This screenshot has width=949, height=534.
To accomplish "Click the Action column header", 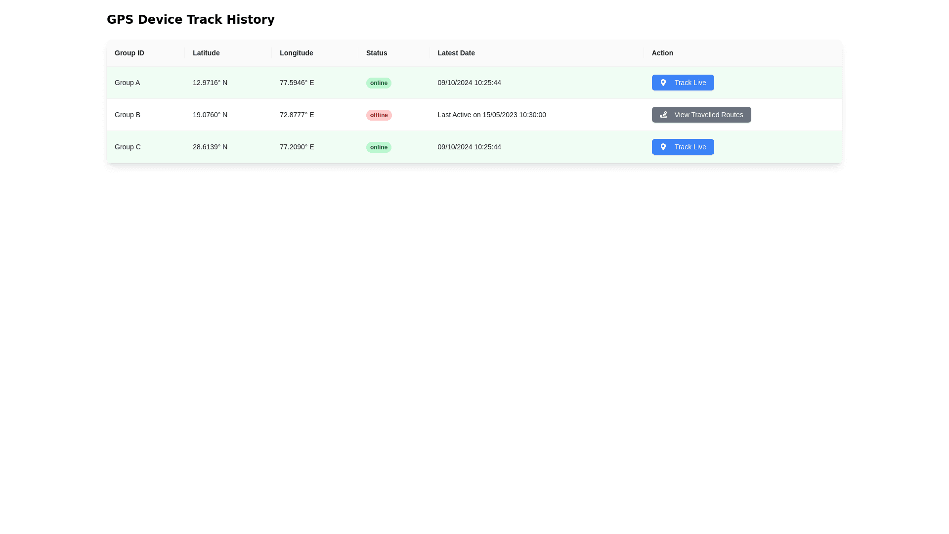I will 662,53.
